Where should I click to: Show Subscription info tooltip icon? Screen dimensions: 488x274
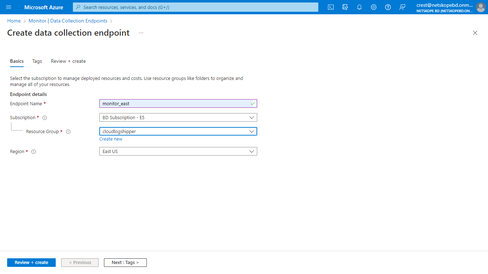pos(44,117)
